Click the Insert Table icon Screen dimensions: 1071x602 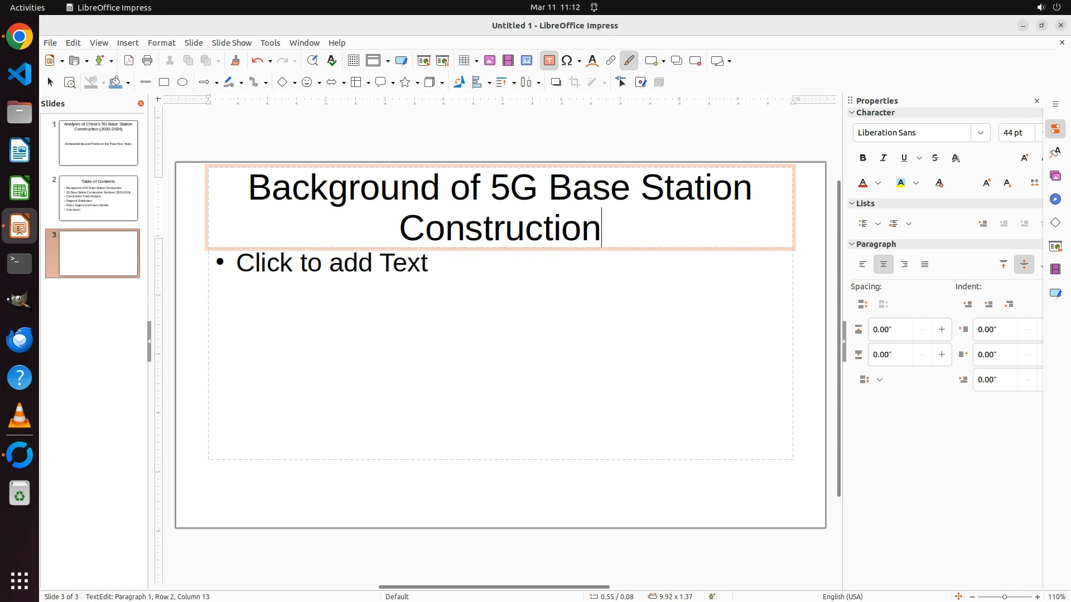[464, 61]
